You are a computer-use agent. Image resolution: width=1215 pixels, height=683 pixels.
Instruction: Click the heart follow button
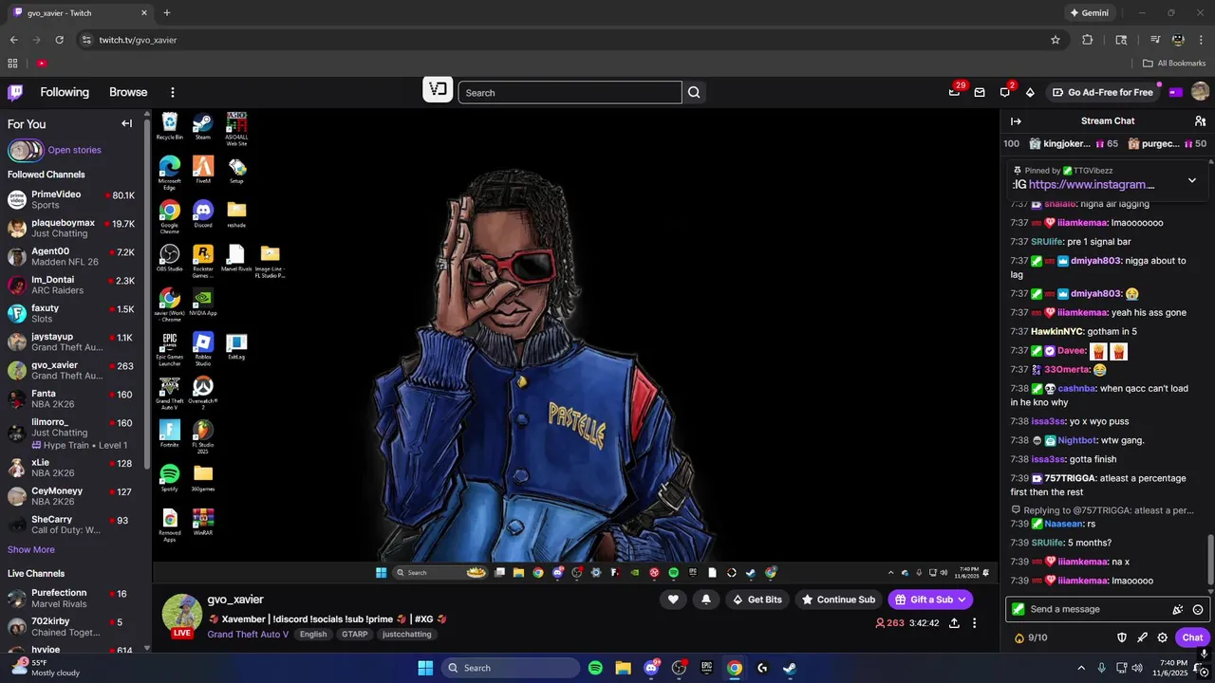coord(673,600)
